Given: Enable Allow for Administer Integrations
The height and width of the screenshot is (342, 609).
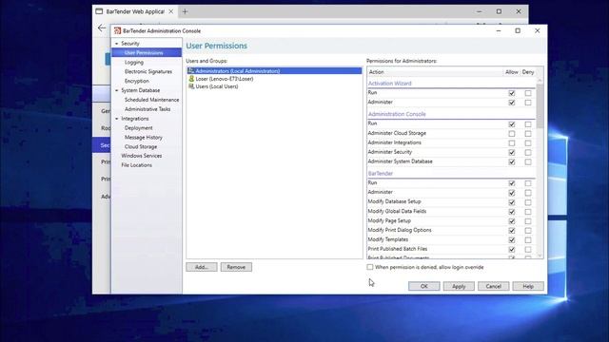Looking at the screenshot, I should [512, 143].
